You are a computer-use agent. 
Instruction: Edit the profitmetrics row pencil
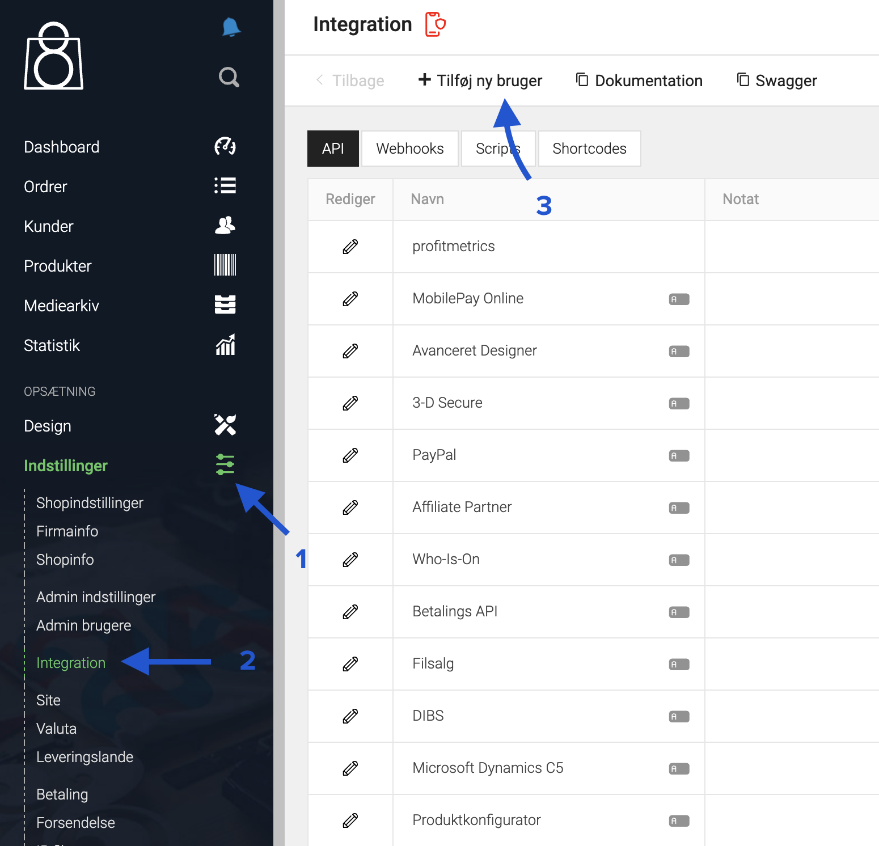[x=350, y=247]
